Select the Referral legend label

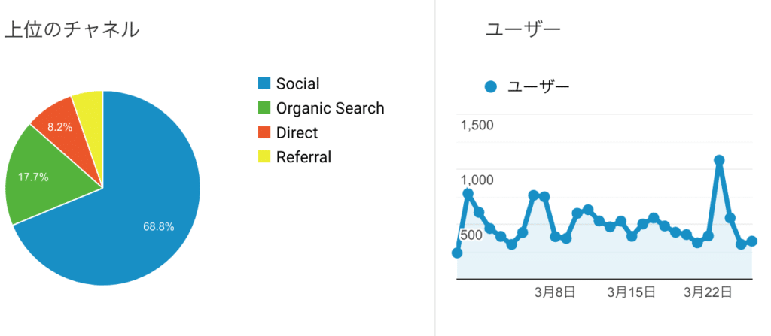click(x=303, y=157)
